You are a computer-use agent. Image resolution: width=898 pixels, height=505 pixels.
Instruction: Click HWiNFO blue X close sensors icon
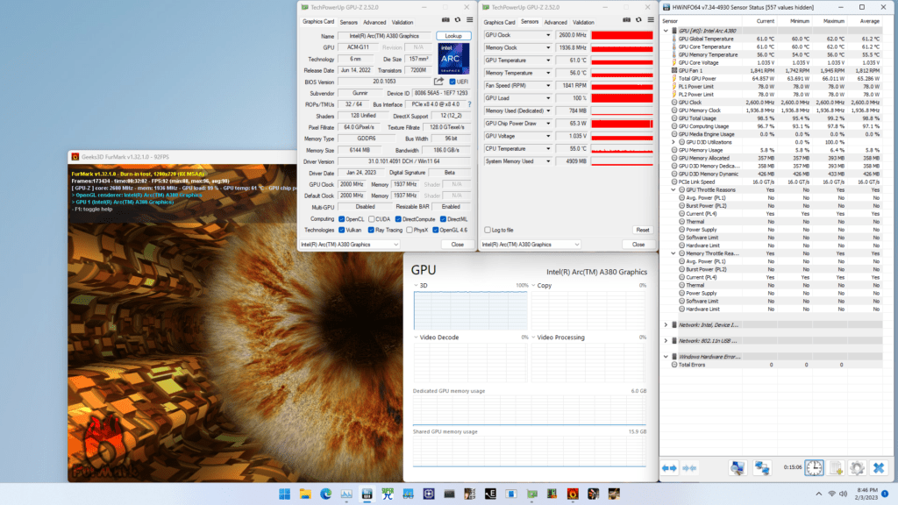879,468
